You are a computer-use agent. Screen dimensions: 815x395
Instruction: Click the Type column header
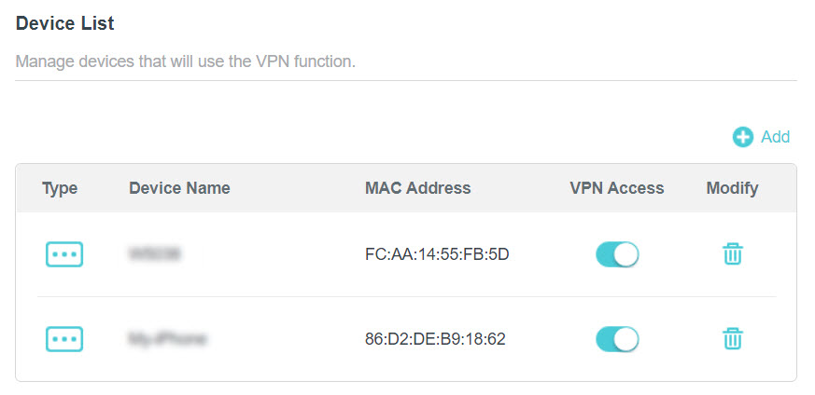click(x=60, y=188)
